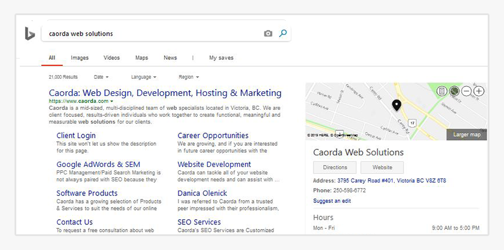Click the map copyright HERE OpenStreetMap text
Image resolution: width=504 pixels, height=250 pixels.
(x=333, y=135)
